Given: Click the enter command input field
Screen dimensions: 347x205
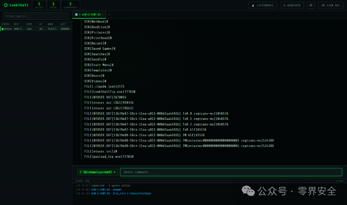Looking at the screenshot, I should pyautogui.click(x=231, y=172).
